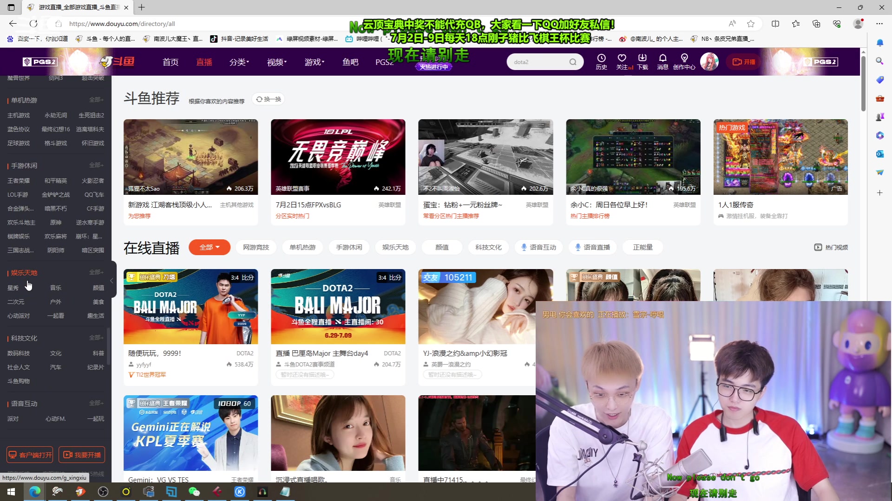Expand 全部 next to 科技文化
This screenshot has height=501, width=892.
tap(97, 338)
